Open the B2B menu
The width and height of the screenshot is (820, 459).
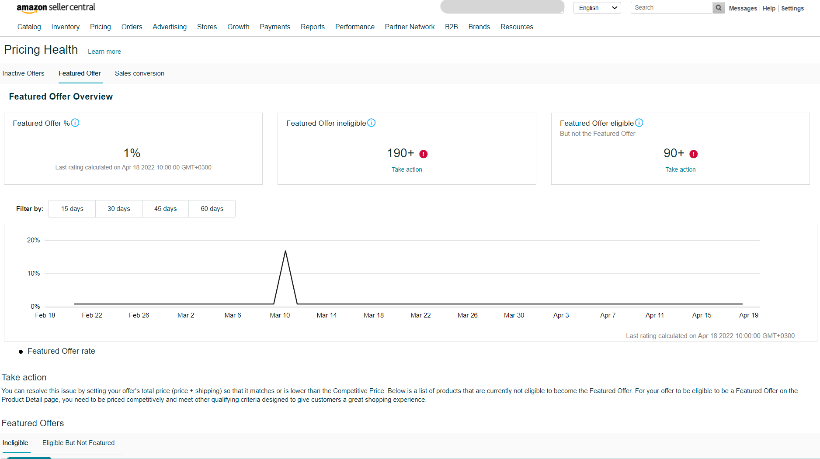coord(452,27)
